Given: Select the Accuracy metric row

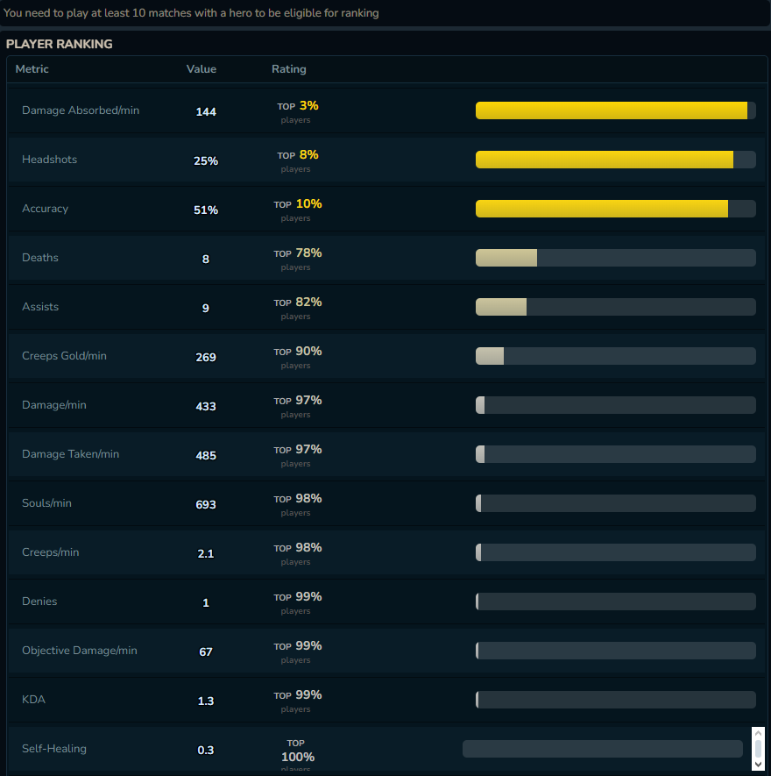Looking at the screenshot, I should [45, 209].
